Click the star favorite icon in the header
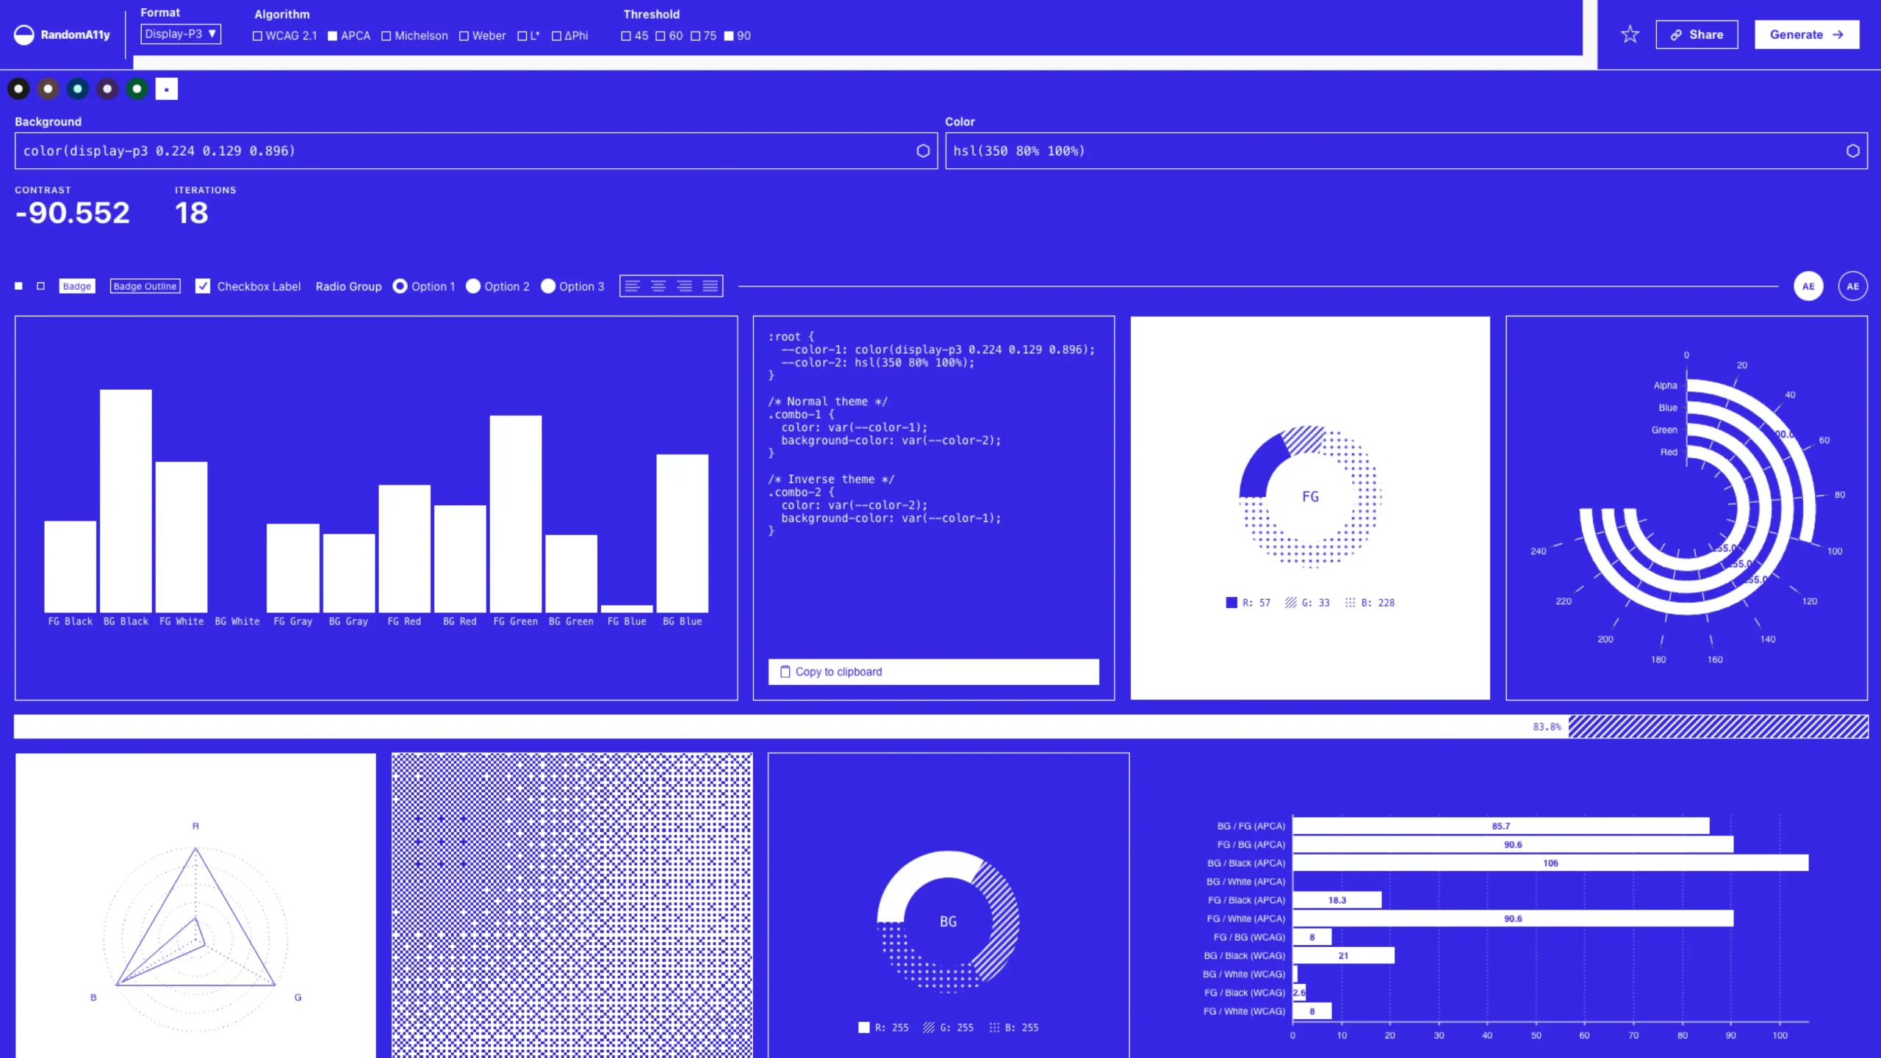Image resolution: width=1881 pixels, height=1058 pixels. click(x=1630, y=34)
